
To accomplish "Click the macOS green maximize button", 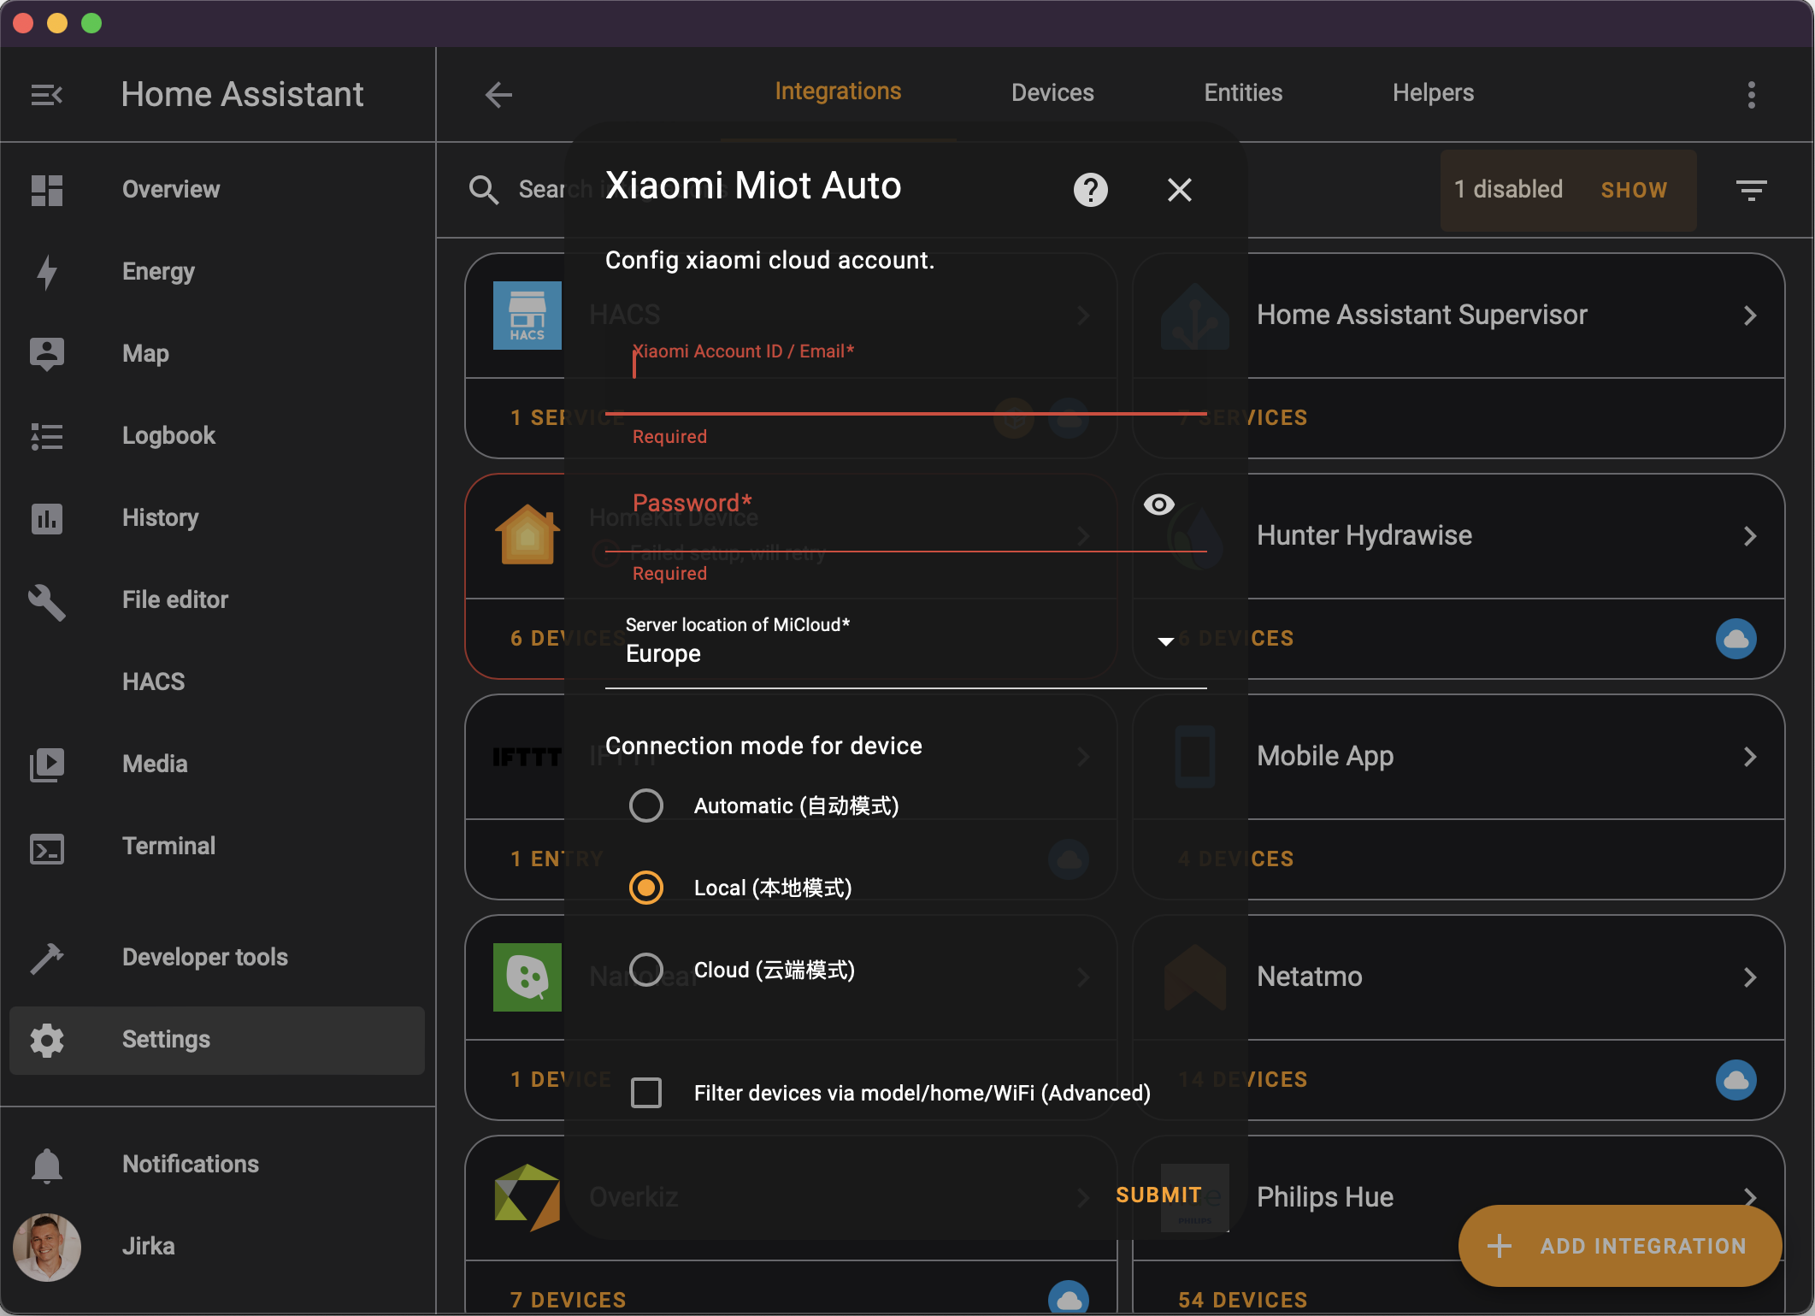I will coord(91,23).
